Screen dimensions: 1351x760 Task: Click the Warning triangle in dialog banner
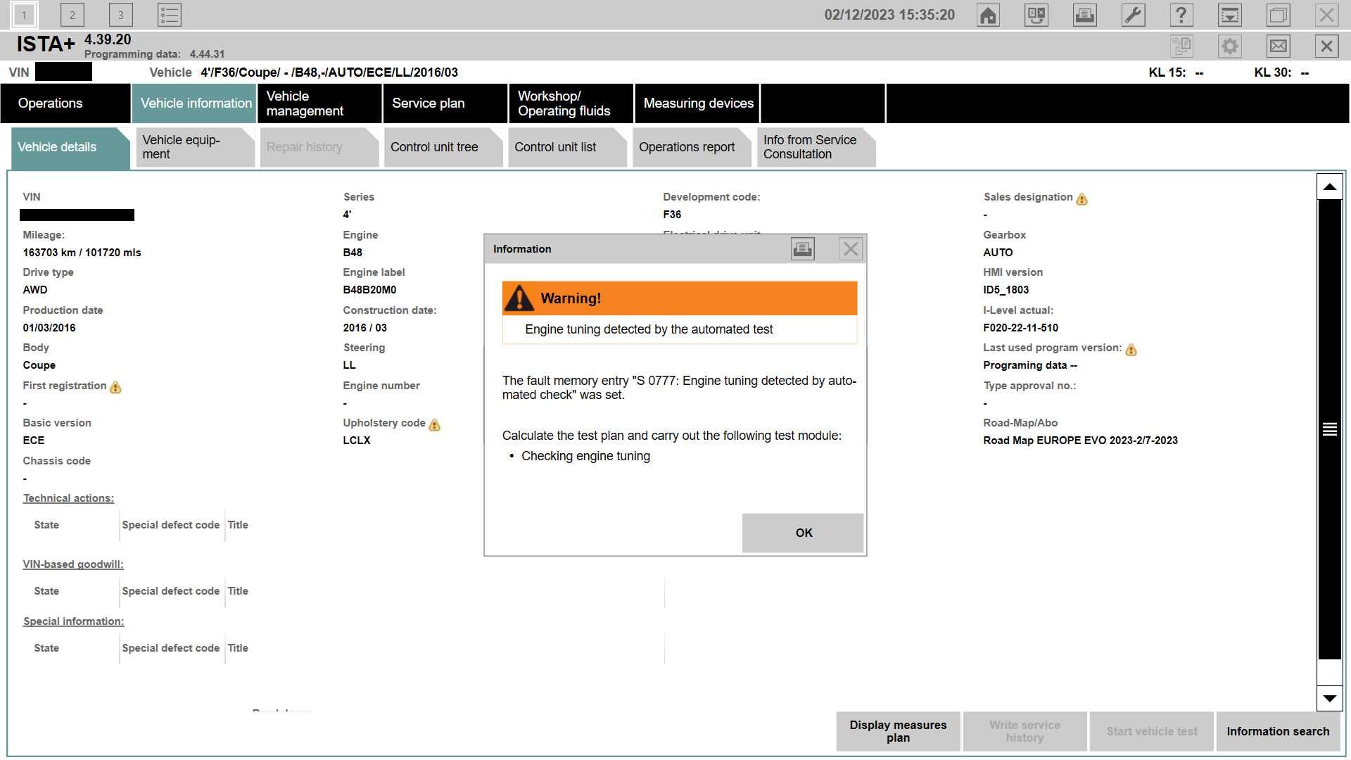pos(519,298)
